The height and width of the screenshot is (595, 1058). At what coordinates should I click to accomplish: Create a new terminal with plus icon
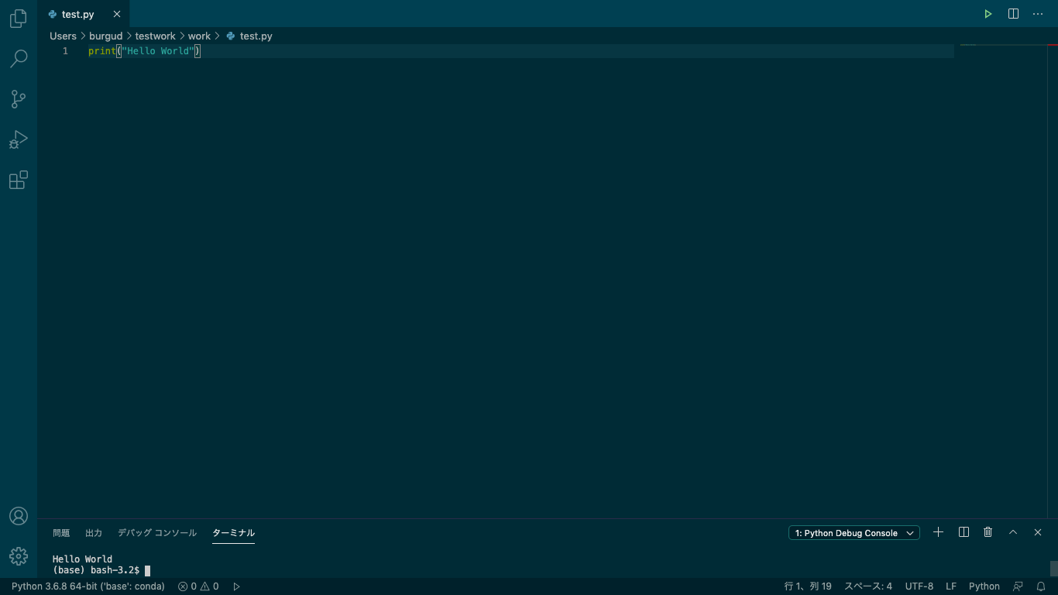point(939,532)
